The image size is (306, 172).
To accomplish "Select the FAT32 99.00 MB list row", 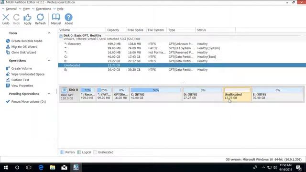I will coord(182,48).
